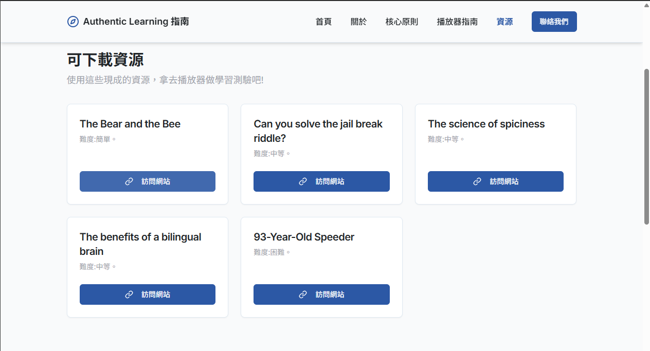650x351 pixels.
Task: Click the compass logo icon
Action: pos(73,22)
